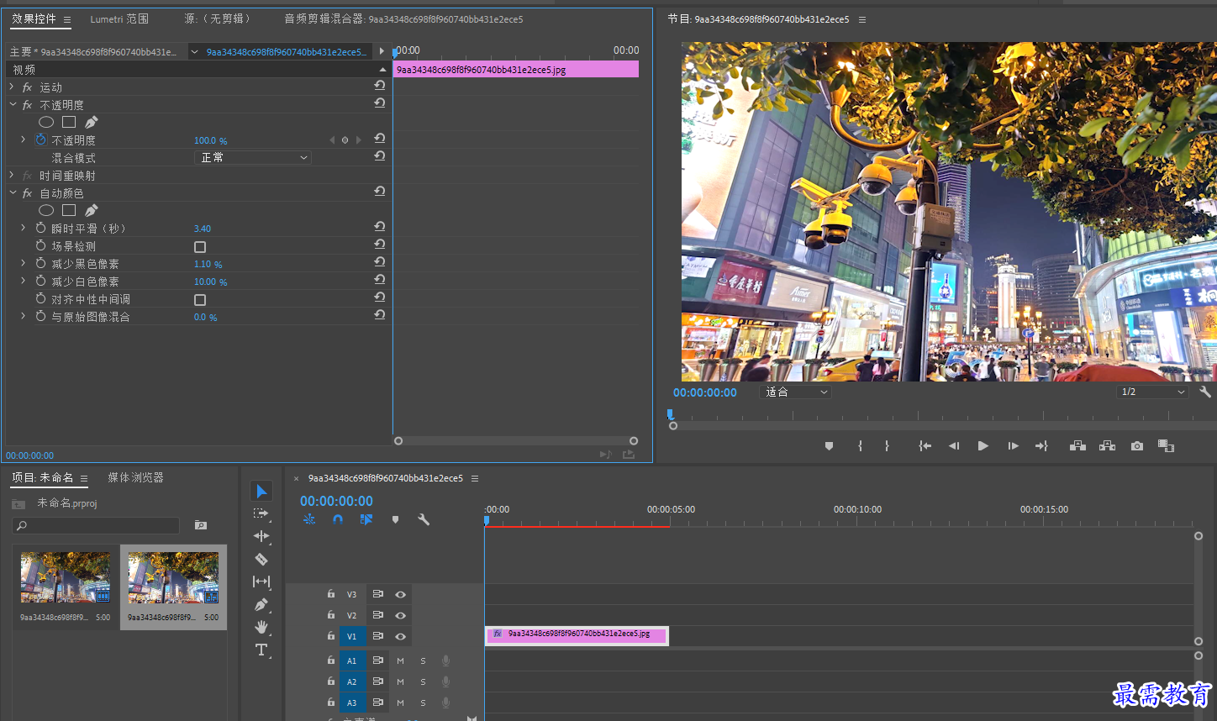This screenshot has height=721, width=1217.
Task: Expand the Motion effect
Action: click(x=12, y=87)
